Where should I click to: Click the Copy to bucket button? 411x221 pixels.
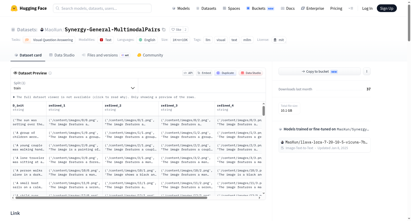(x=320, y=71)
